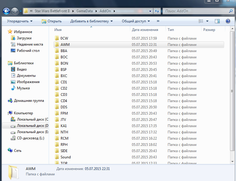Screen dimensions: 236x181
Task: Select the BSP folder icon
Action: pyautogui.click(x=57, y=69)
